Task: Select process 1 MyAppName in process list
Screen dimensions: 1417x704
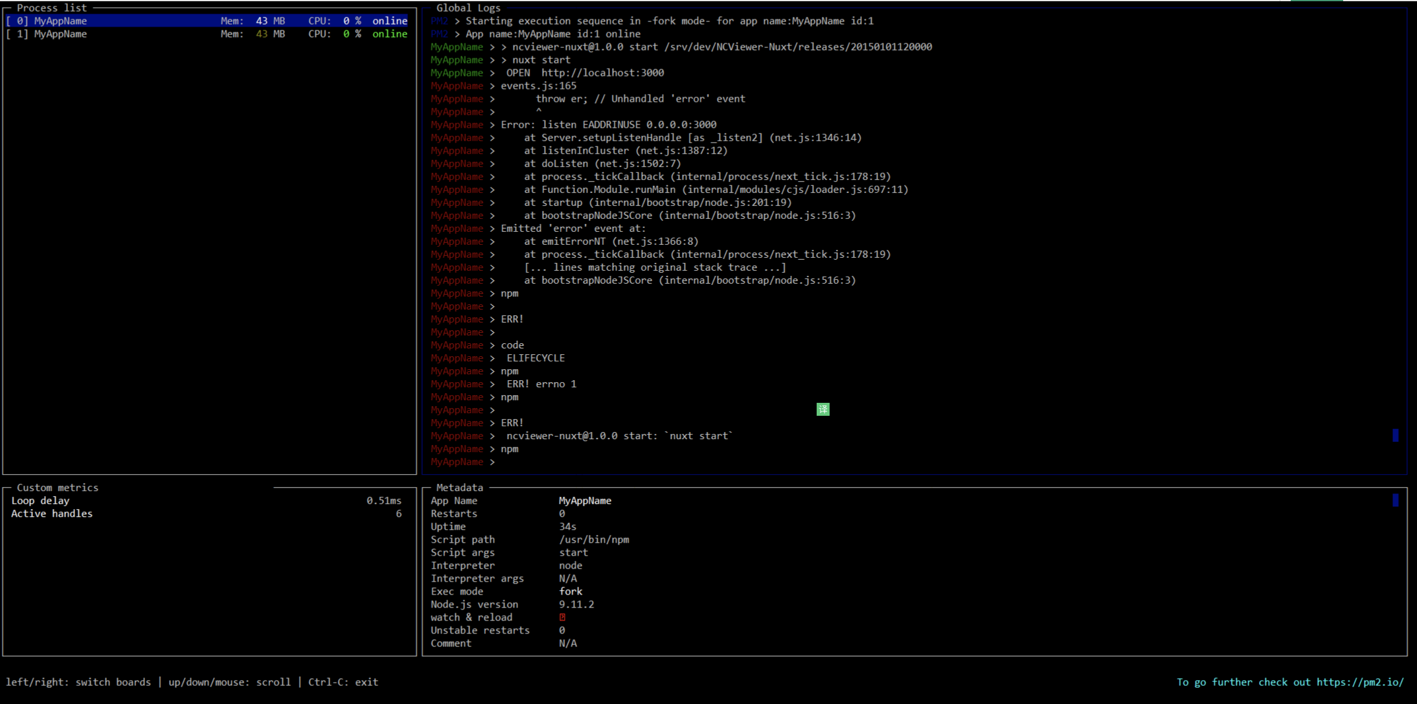Action: pos(60,34)
